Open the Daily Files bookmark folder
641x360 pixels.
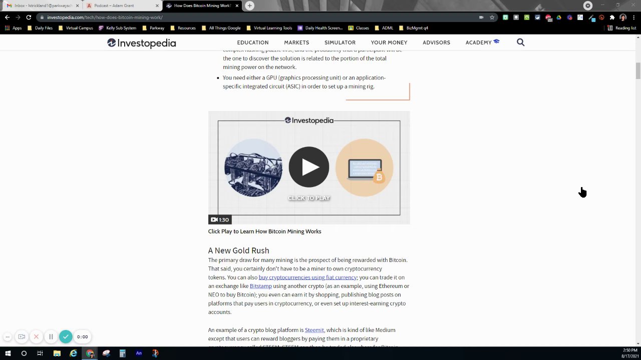(x=40, y=28)
